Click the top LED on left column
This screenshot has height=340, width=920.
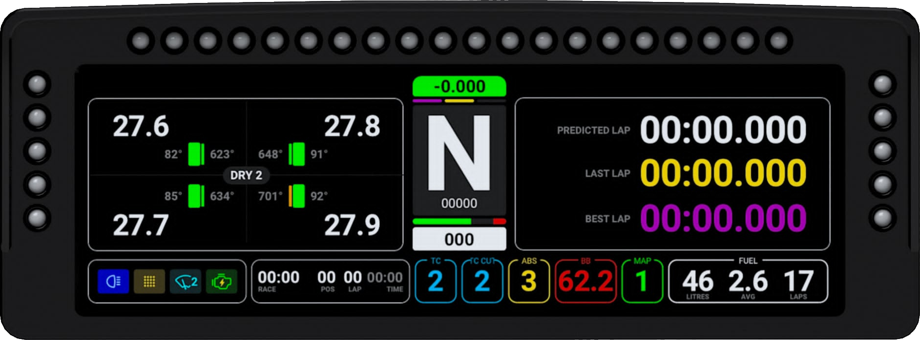point(37,84)
